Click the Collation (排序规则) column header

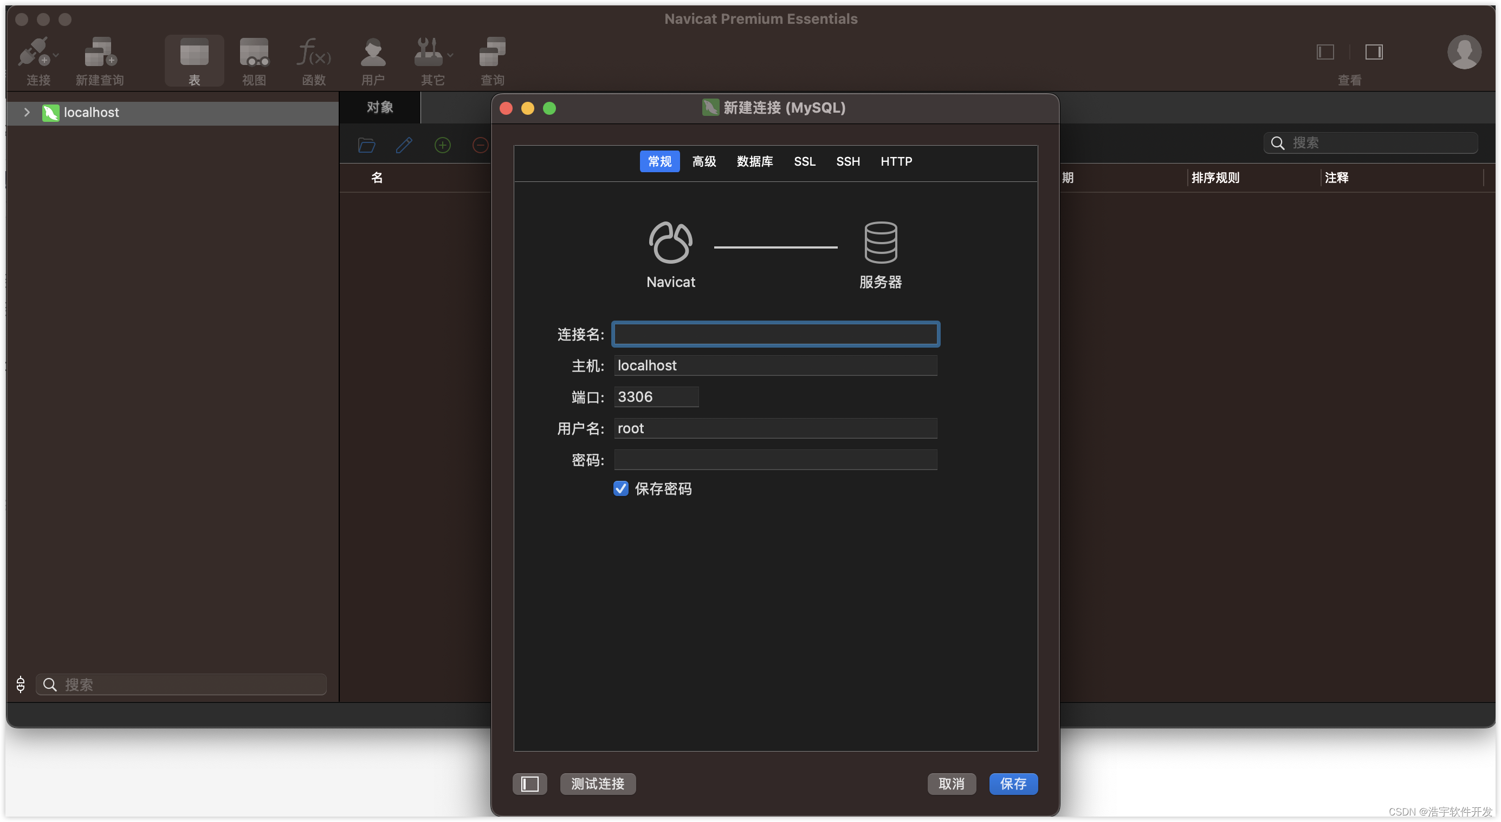(1215, 178)
